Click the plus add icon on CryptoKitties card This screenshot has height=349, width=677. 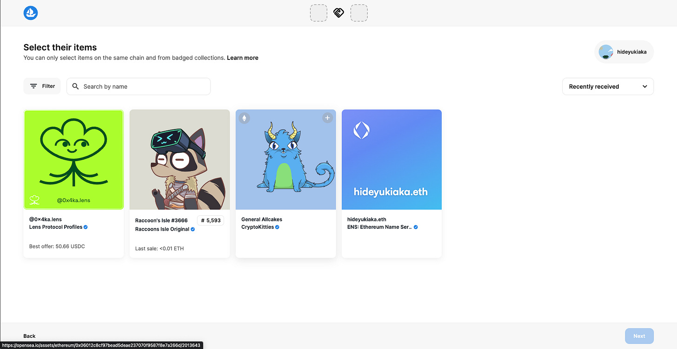327,118
